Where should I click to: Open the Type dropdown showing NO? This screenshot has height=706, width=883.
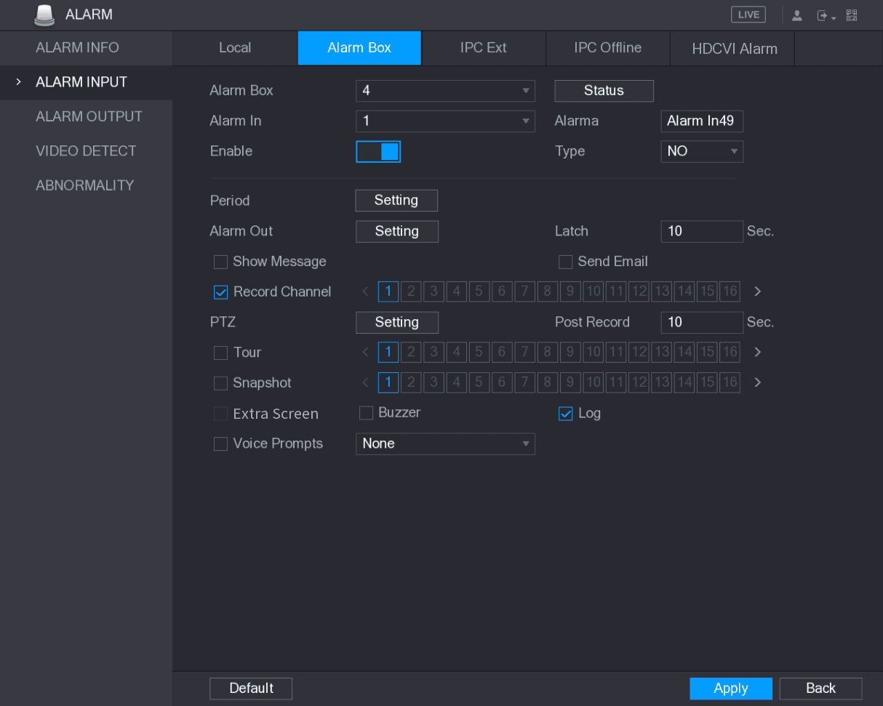702,151
